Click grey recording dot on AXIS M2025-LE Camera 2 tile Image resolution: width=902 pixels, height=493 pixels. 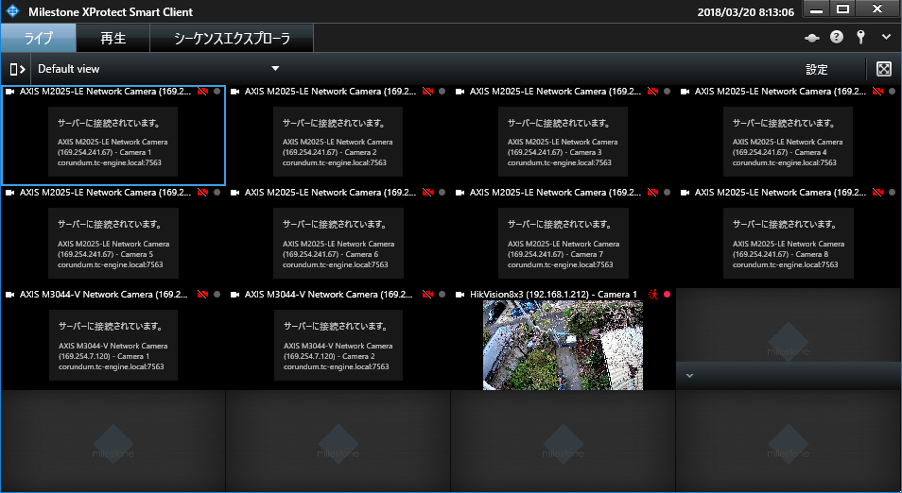coord(442,92)
